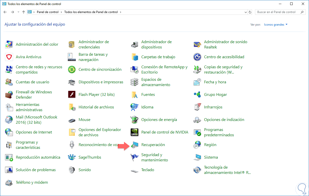Click the Espacios de almacenamiento icon

(x=135, y=82)
